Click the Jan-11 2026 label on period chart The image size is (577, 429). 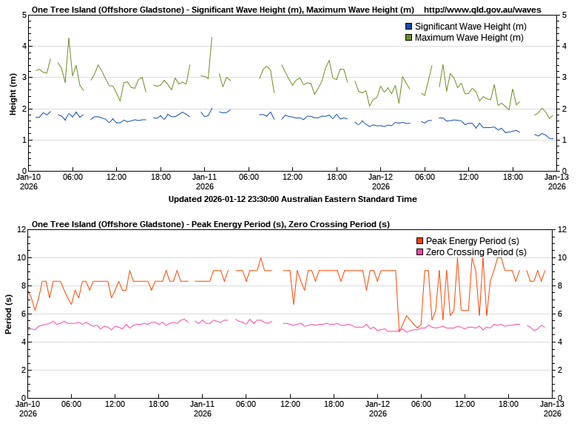[x=204, y=409]
